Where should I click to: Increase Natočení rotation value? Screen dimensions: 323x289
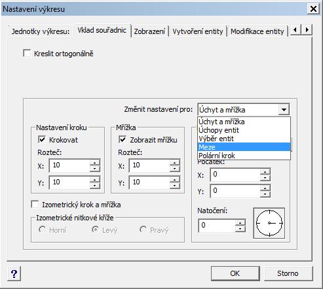[x=240, y=223]
